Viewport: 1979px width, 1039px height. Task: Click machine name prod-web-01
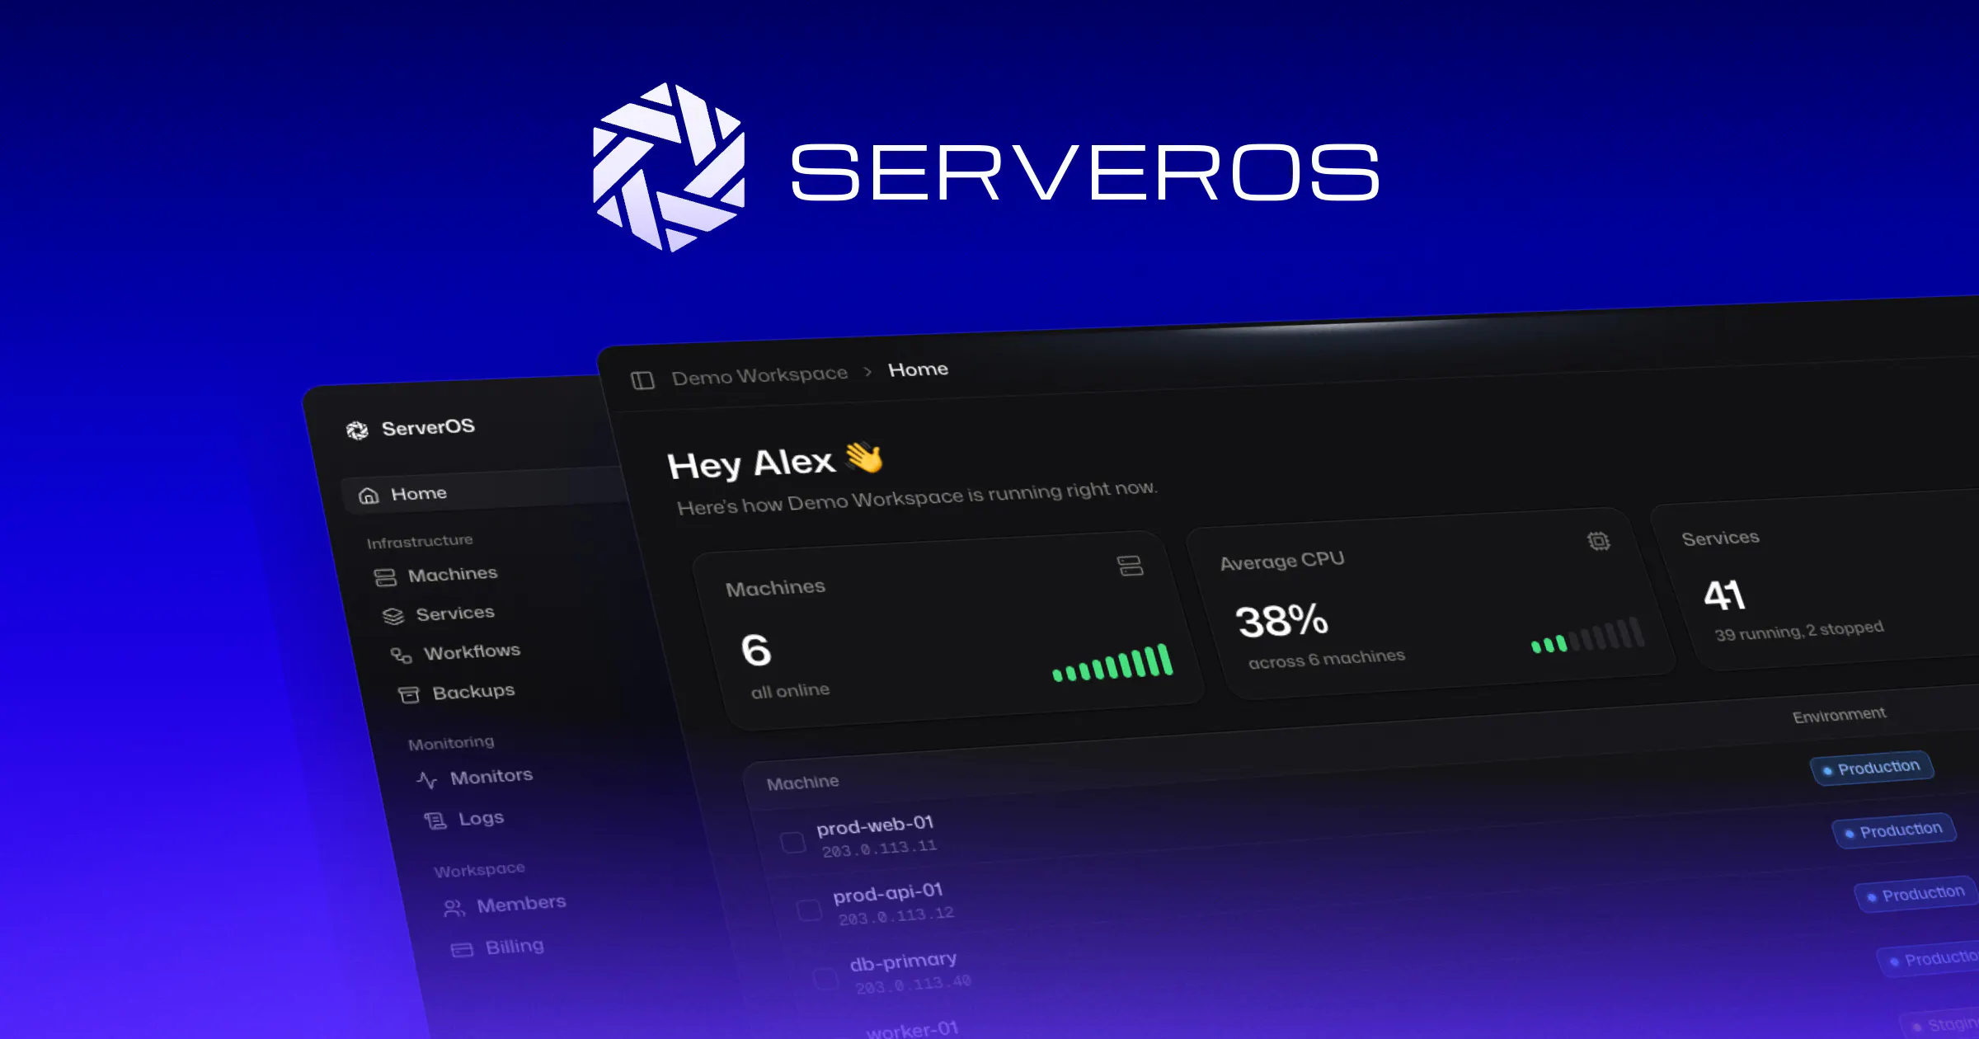coord(875,825)
